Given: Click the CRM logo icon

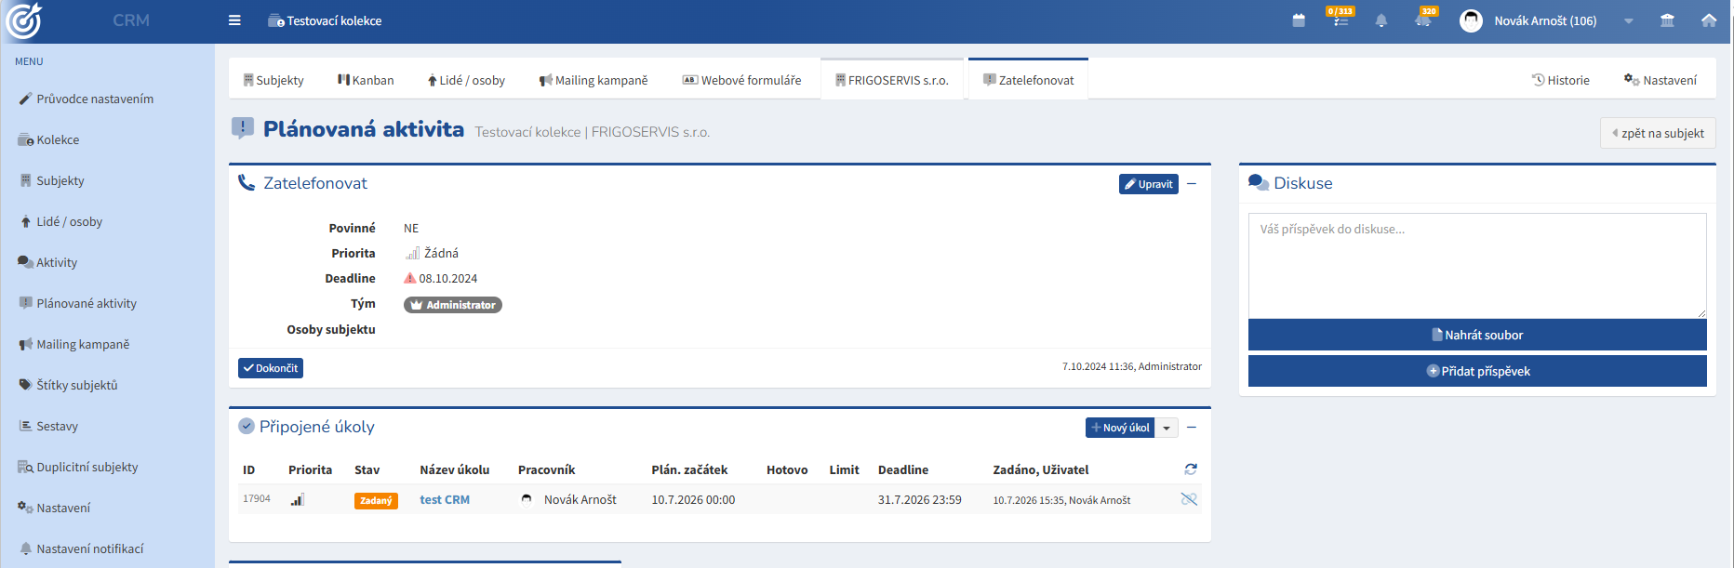Looking at the screenshot, I should coord(24,20).
